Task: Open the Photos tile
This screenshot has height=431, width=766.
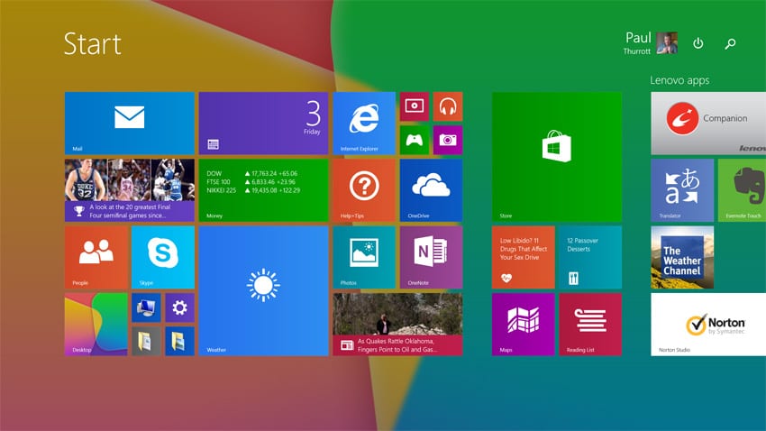Action: [364, 257]
